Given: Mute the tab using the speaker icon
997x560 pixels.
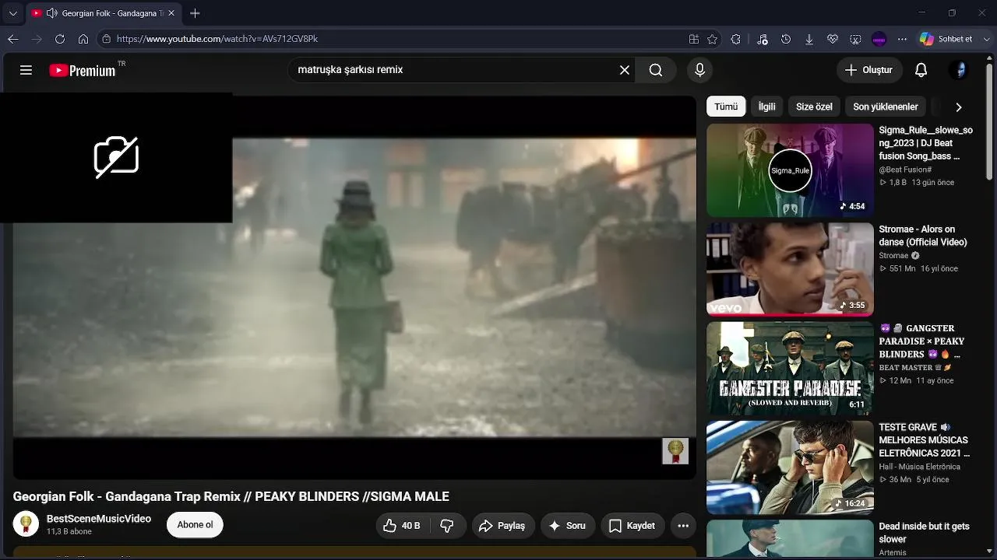Looking at the screenshot, I should (x=51, y=13).
